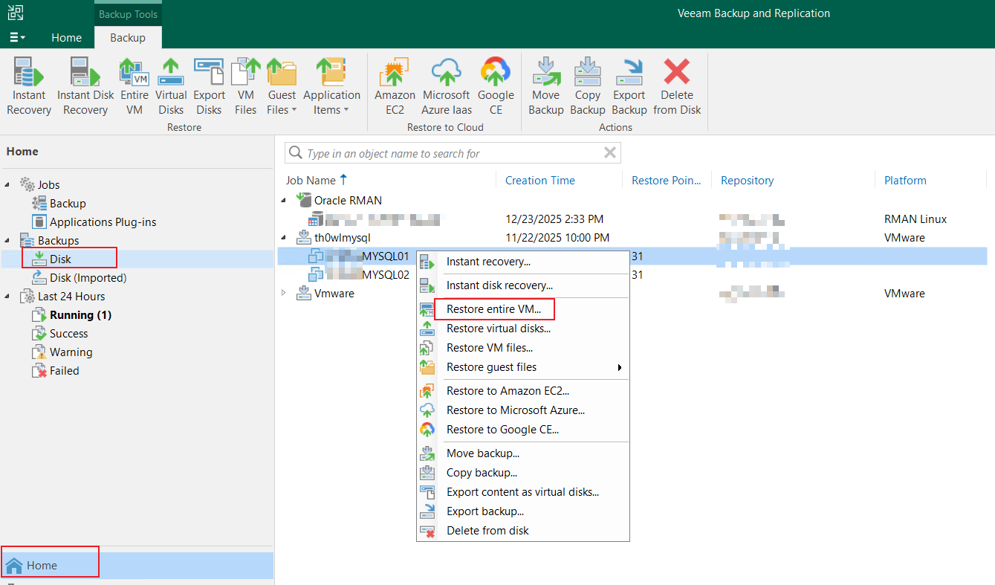This screenshot has height=585, width=995.
Task: Choose Restore to Microsoft Azure... menu entry
Action: [x=523, y=410]
